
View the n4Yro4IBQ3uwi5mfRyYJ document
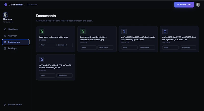pyautogui.click(x=47, y=75)
